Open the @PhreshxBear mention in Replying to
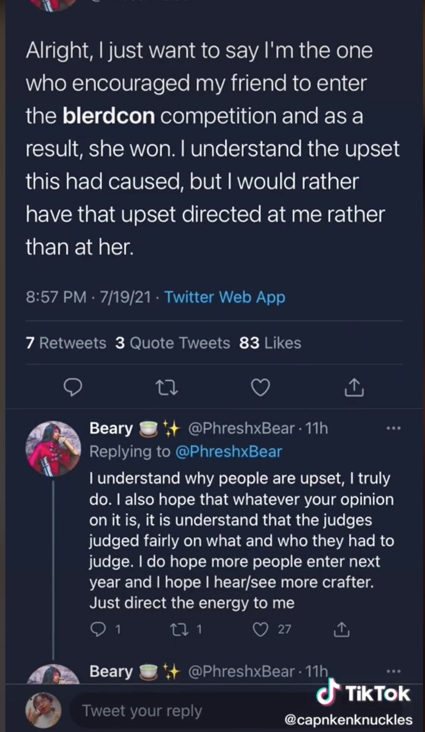The height and width of the screenshot is (732, 425). 229,452
